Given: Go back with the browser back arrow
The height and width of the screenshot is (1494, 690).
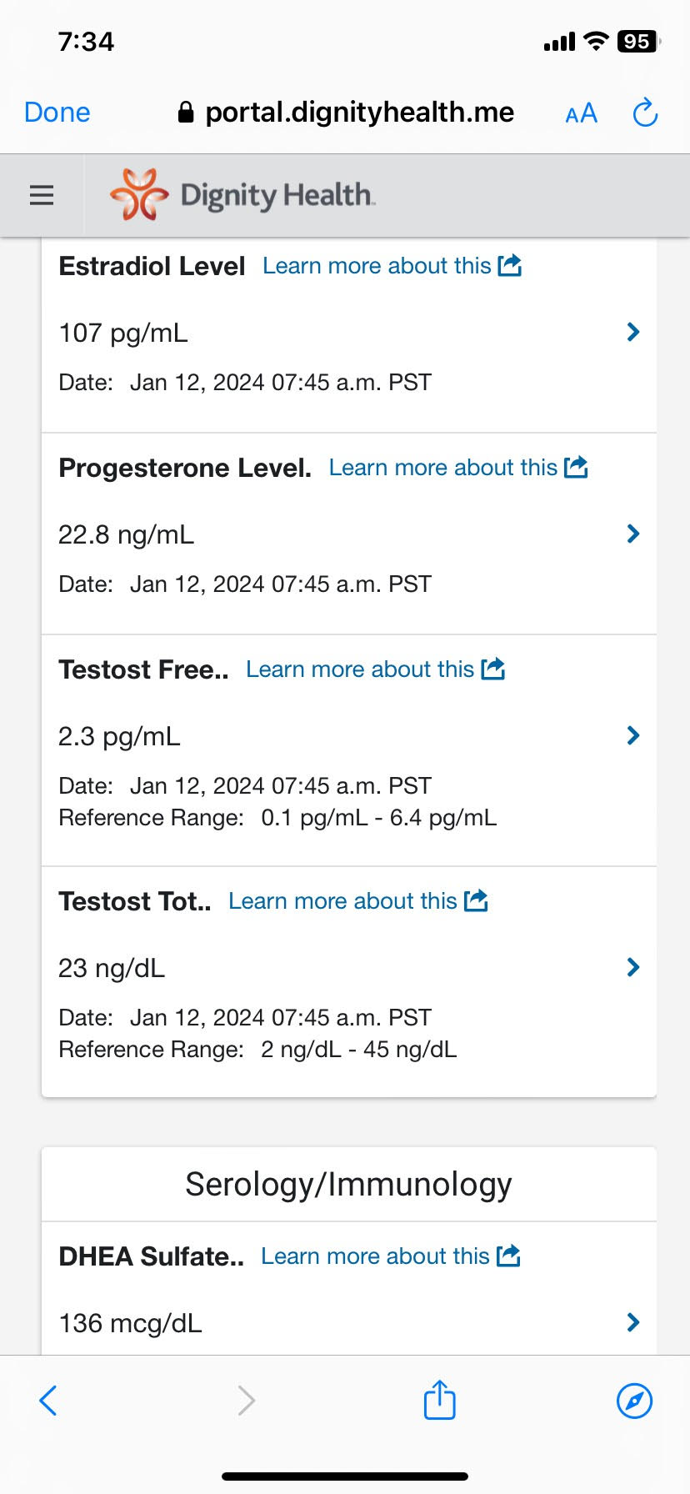Looking at the screenshot, I should (x=48, y=1400).
